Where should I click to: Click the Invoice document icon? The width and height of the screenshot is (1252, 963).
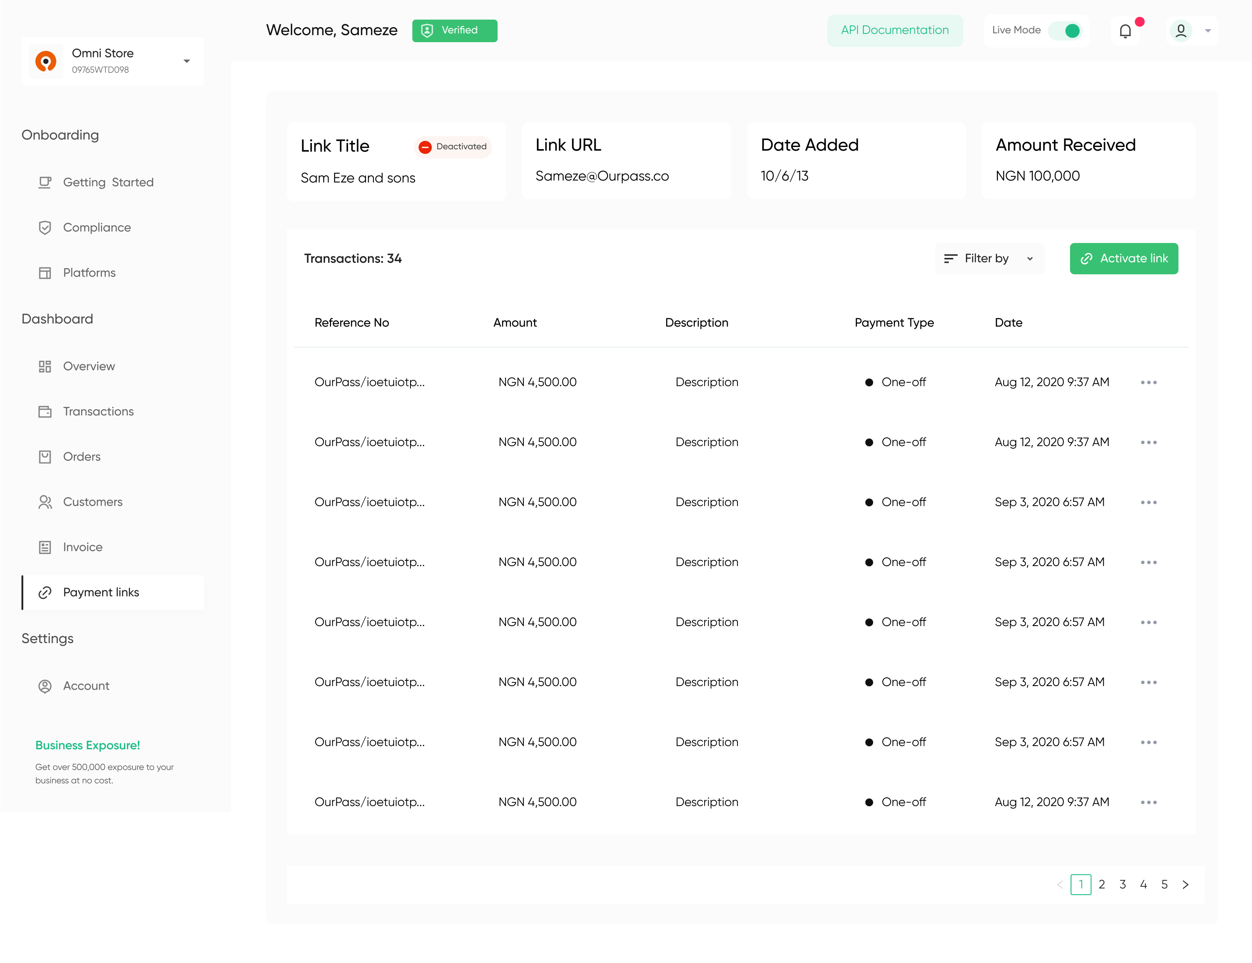click(45, 547)
